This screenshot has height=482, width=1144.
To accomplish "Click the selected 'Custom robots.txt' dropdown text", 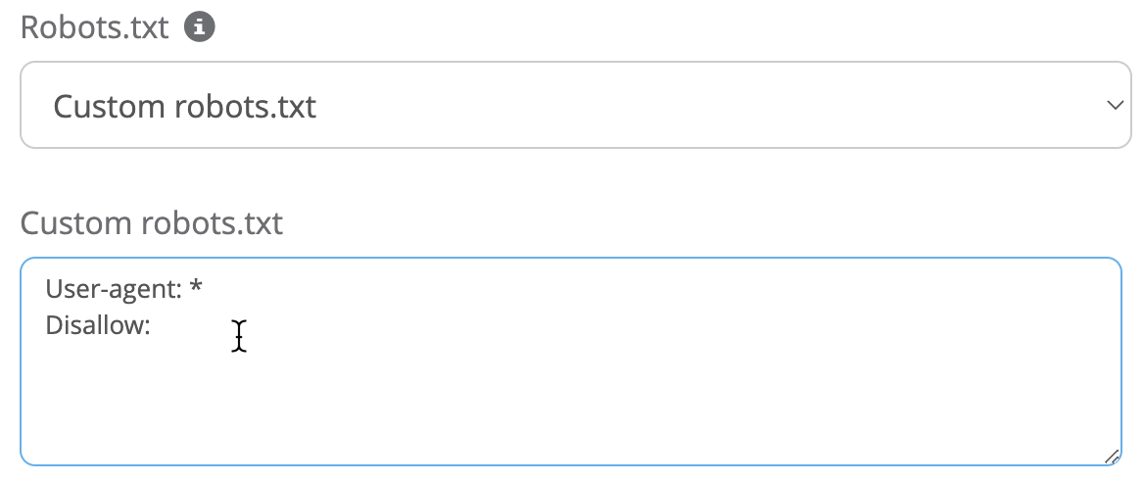I will pyautogui.click(x=184, y=106).
